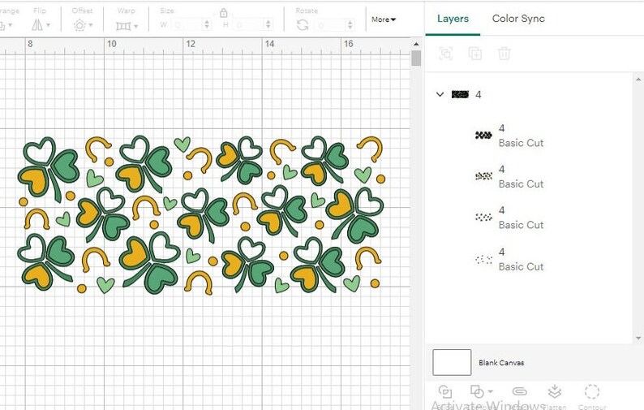Select the group row labeled 4

point(530,94)
